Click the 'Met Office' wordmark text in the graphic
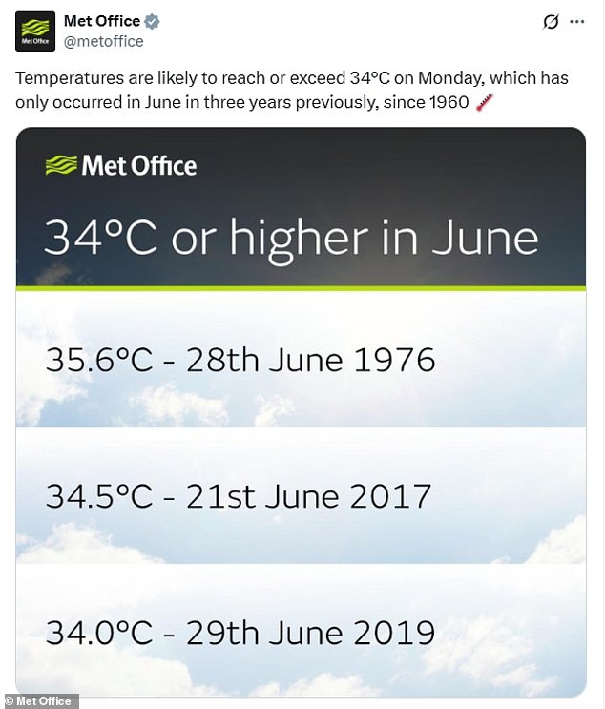 click(x=139, y=165)
